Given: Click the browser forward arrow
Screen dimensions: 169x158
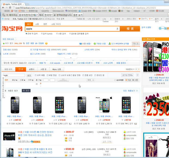Looking at the screenshot, I should tap(7, 8).
